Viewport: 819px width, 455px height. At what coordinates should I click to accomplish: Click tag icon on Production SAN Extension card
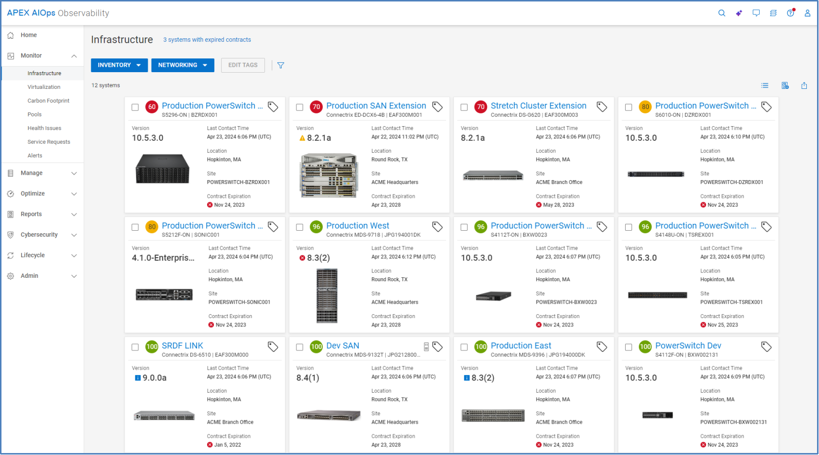point(437,107)
